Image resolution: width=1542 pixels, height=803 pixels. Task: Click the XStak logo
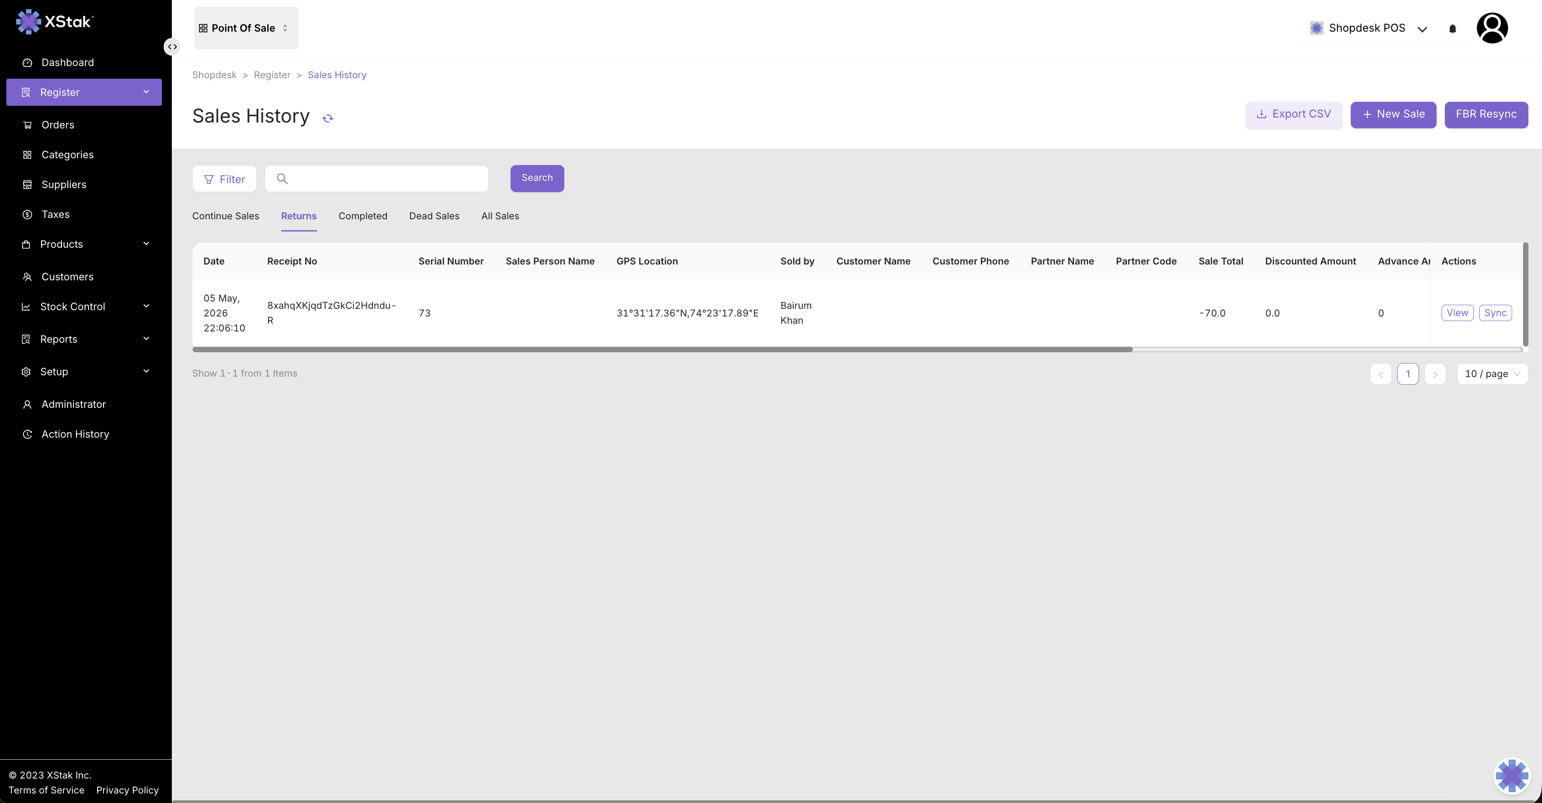(55, 22)
